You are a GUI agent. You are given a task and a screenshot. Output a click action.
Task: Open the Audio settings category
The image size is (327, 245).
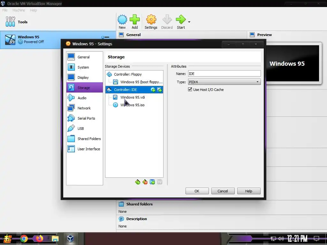(84, 98)
